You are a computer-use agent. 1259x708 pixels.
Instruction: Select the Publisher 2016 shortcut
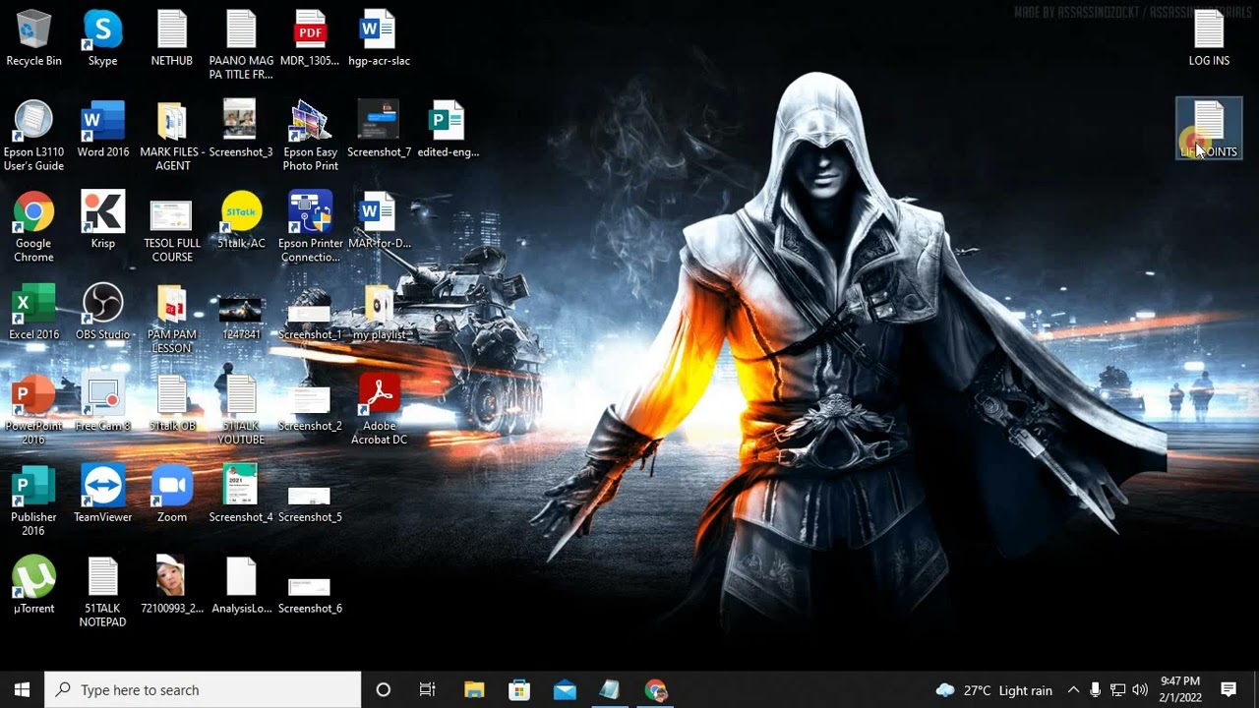tap(33, 502)
